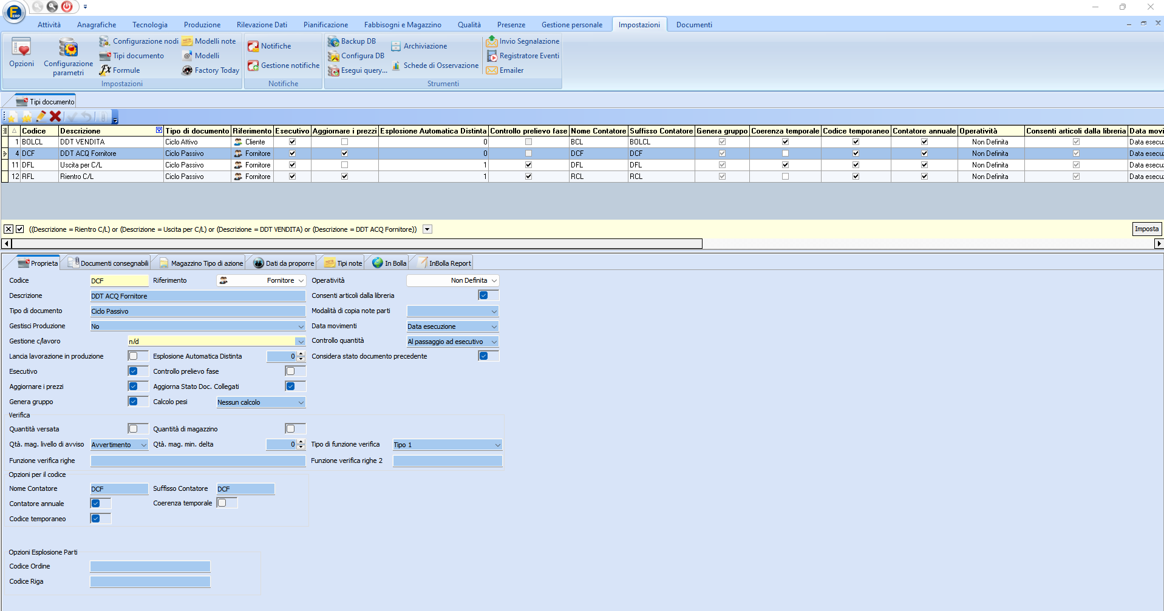The height and width of the screenshot is (611, 1164).
Task: Click the Configurazione parametri icon
Action: 68,47
